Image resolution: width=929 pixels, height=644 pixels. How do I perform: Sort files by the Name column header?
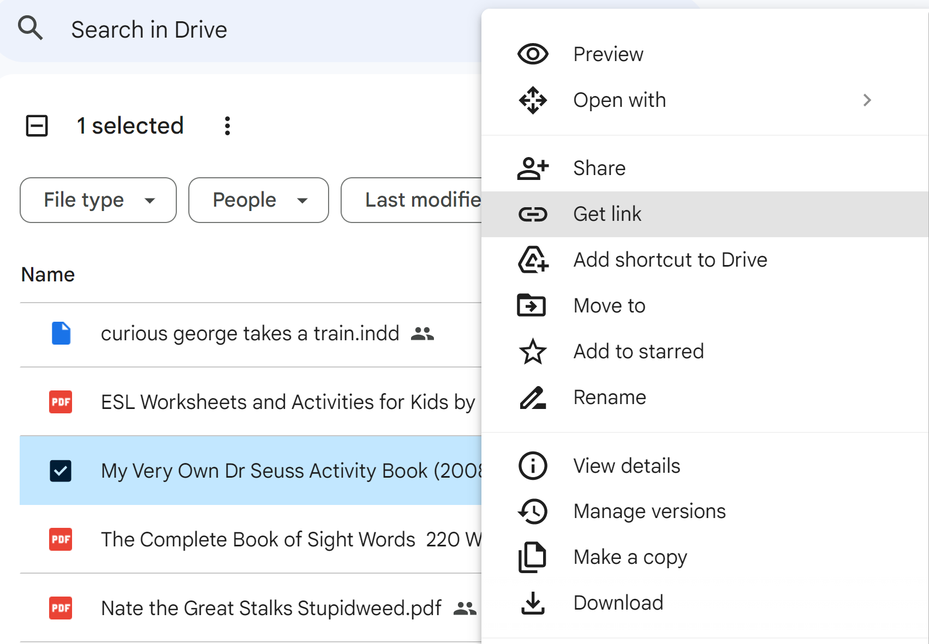(x=48, y=275)
